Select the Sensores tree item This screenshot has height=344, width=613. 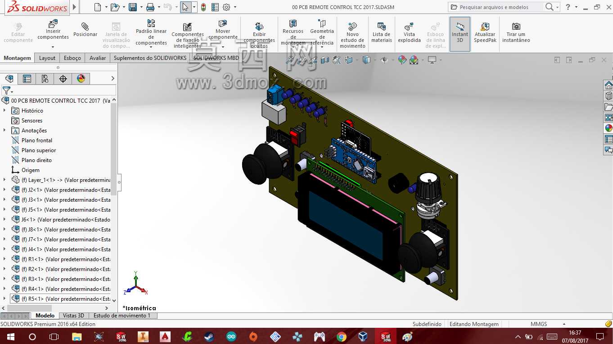pyautogui.click(x=32, y=120)
